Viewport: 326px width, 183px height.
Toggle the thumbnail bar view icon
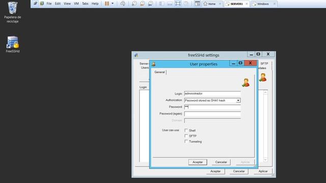170,4
